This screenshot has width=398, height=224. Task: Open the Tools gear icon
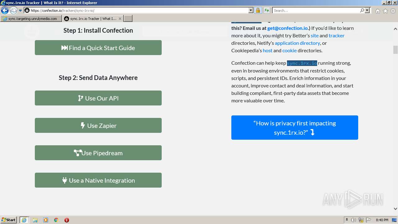pos(393,11)
